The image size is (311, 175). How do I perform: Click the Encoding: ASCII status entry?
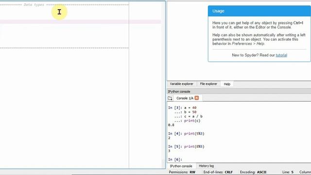253,172
